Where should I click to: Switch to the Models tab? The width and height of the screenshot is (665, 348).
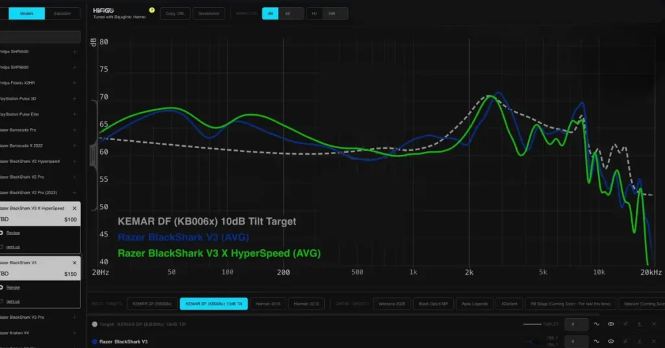27,14
